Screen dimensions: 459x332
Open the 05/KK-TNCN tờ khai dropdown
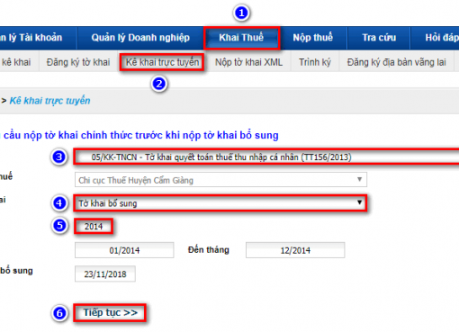click(x=266, y=157)
